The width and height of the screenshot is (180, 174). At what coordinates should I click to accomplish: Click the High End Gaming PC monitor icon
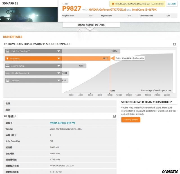coord(8,51)
